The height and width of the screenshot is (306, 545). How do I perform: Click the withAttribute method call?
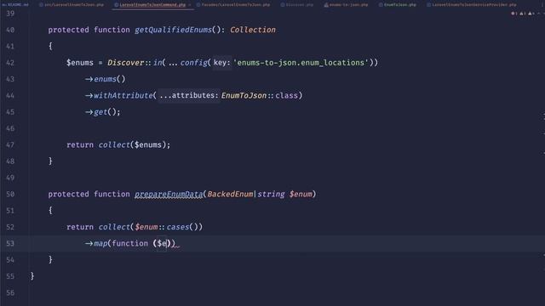click(x=123, y=95)
